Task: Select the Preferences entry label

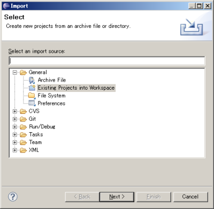Action: (51, 103)
